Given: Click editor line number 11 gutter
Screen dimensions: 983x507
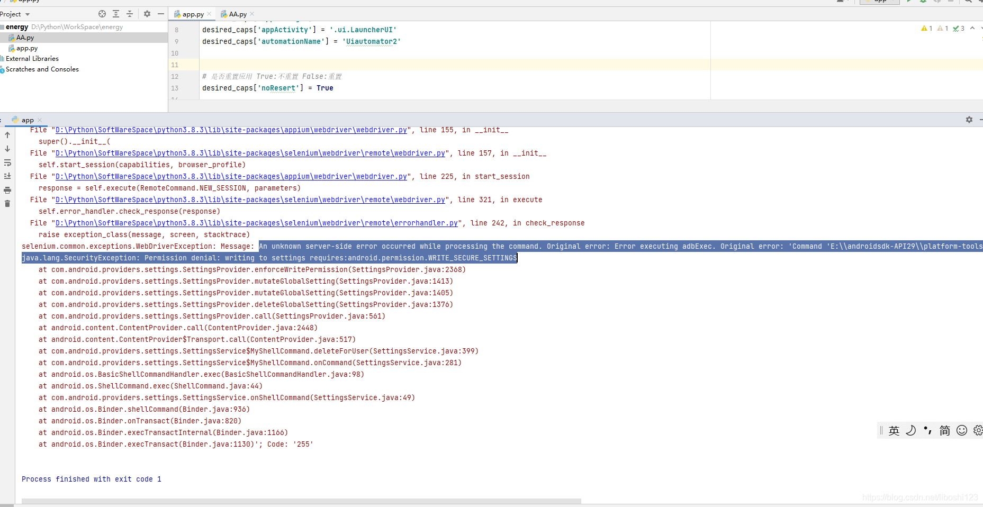Looking at the screenshot, I should coord(175,65).
